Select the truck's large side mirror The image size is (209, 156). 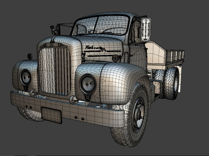[146, 29]
